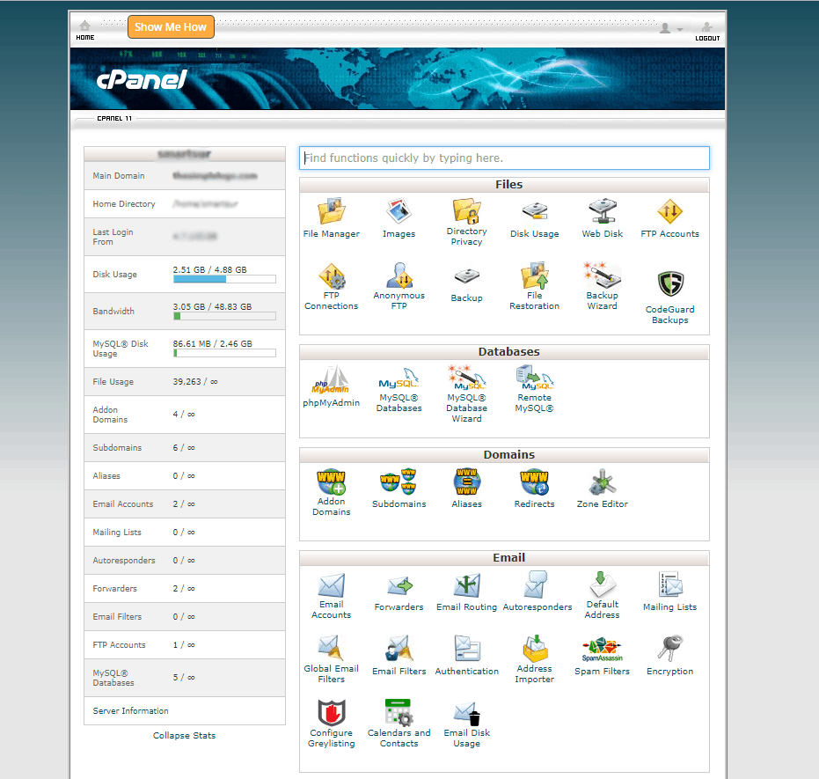Select the '86.61 MB / 2.46 GB' value
This screenshot has height=779, width=819.
click(213, 344)
